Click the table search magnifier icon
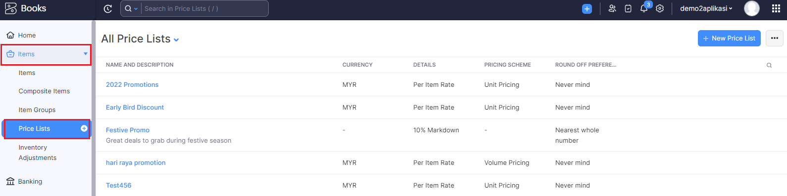 coord(769,65)
